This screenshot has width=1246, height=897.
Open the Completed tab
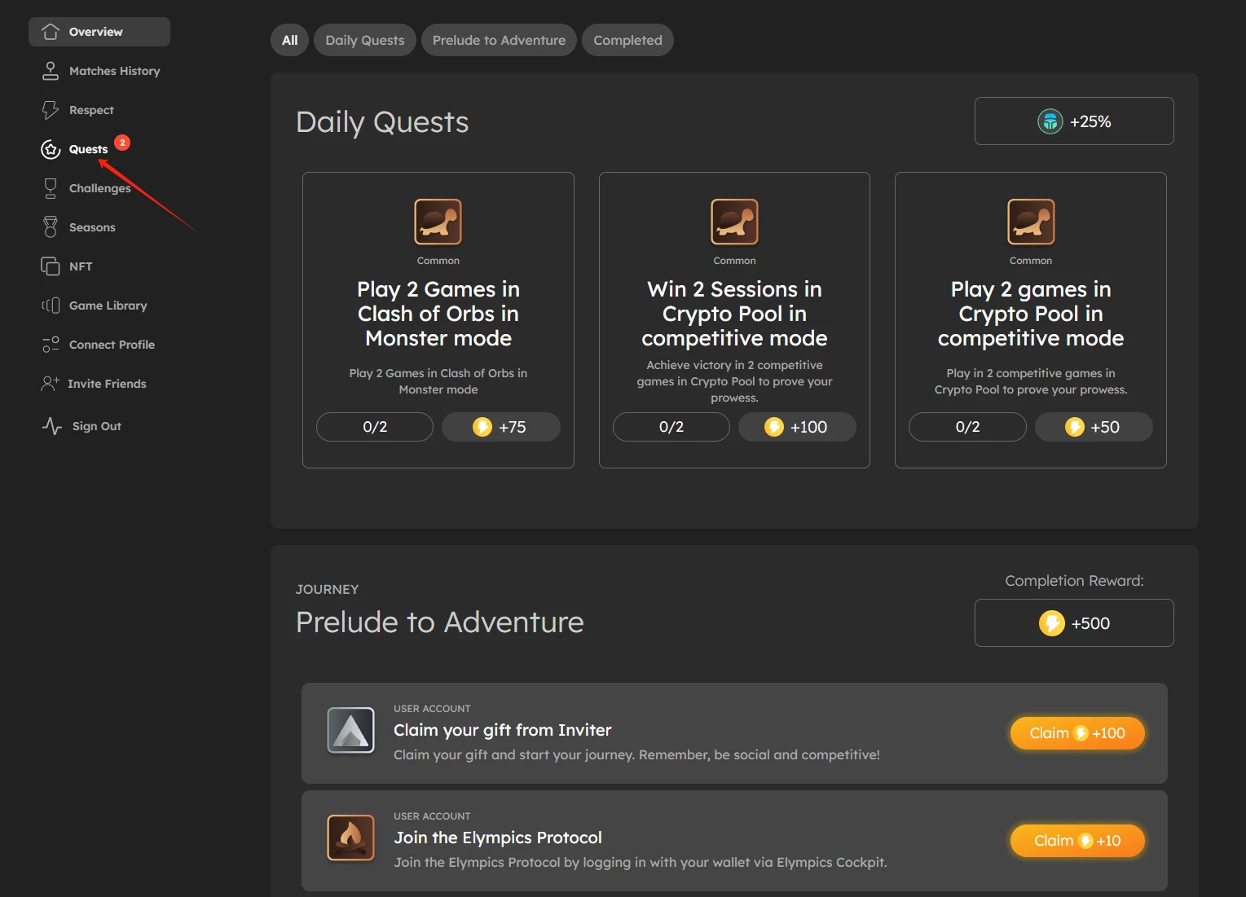click(627, 39)
